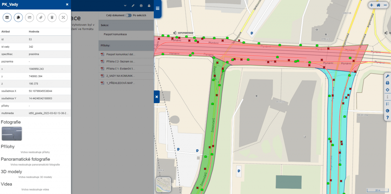Click the trash delete icon
This screenshot has height=194, width=391.
(52, 17)
